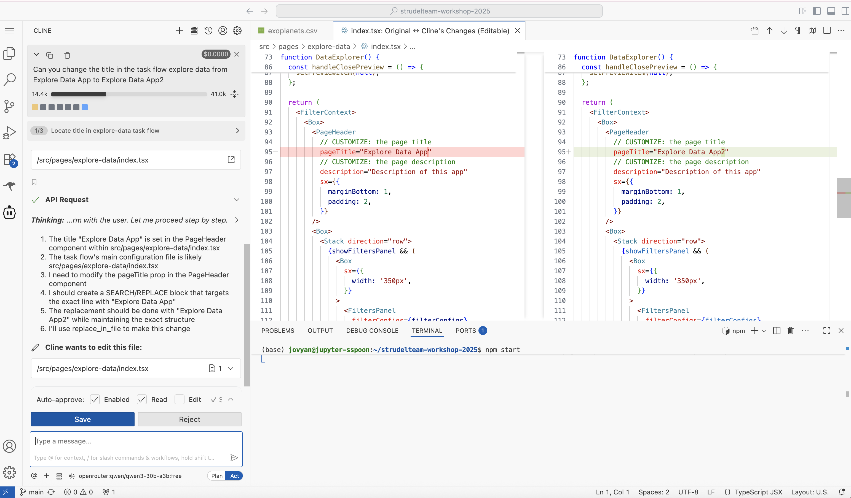851x498 pixels.
Task: Enable the Edit auto-approve checkbox
Action: 179,399
